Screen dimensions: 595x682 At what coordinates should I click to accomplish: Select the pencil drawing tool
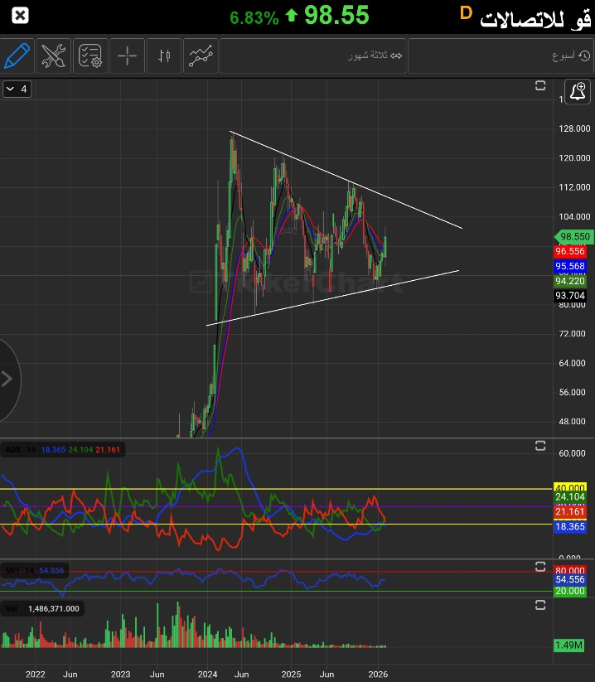point(17,56)
